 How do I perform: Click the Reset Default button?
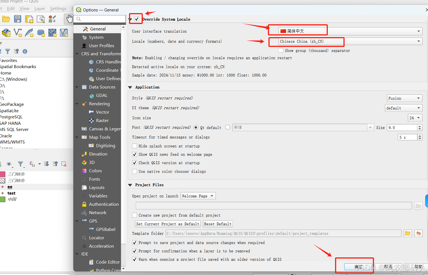pyautogui.click(x=218, y=224)
